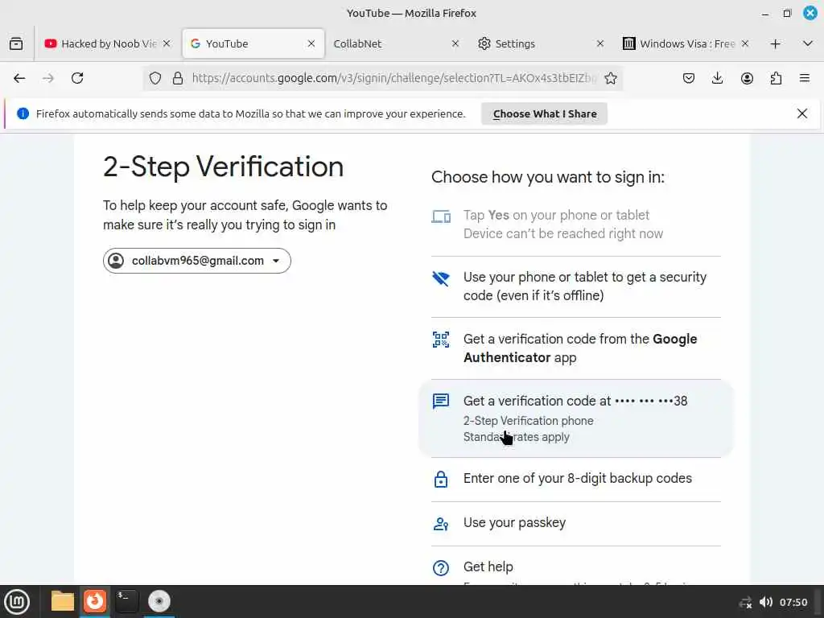Open the file manager from taskbar
824x618 pixels.
[x=63, y=601]
